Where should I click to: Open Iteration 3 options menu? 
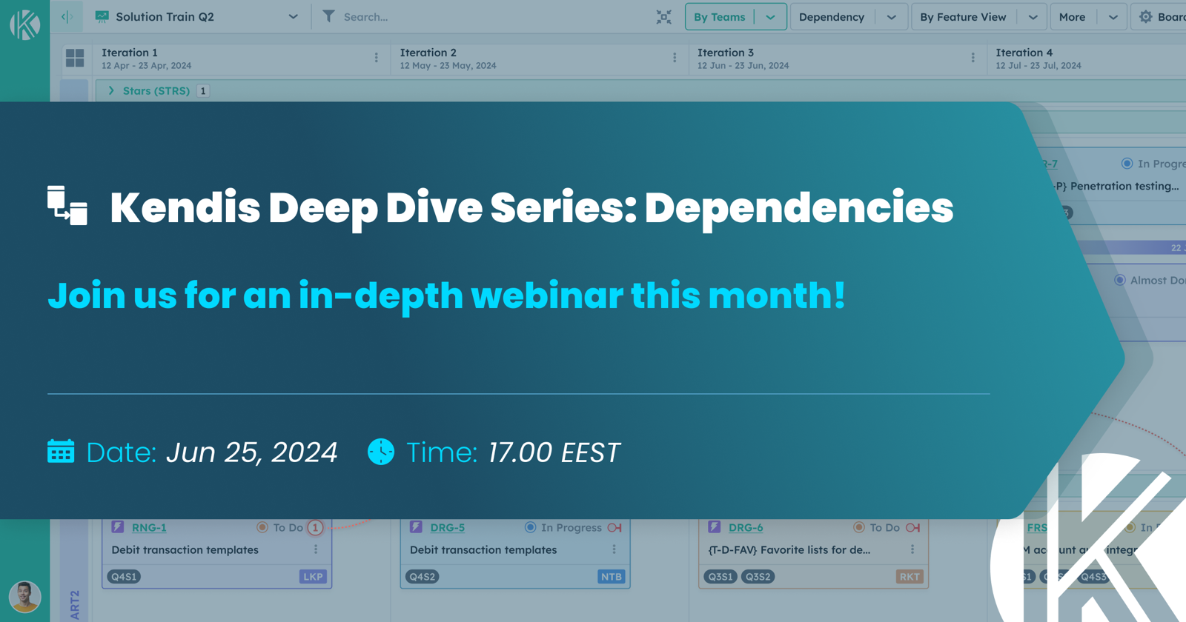pos(973,58)
